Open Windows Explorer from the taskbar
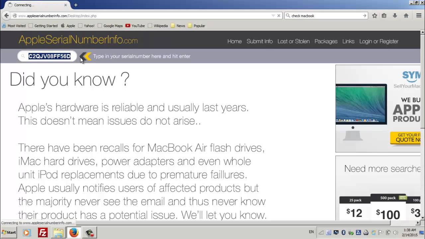Screen dimensions: 425x239 click(58, 232)
